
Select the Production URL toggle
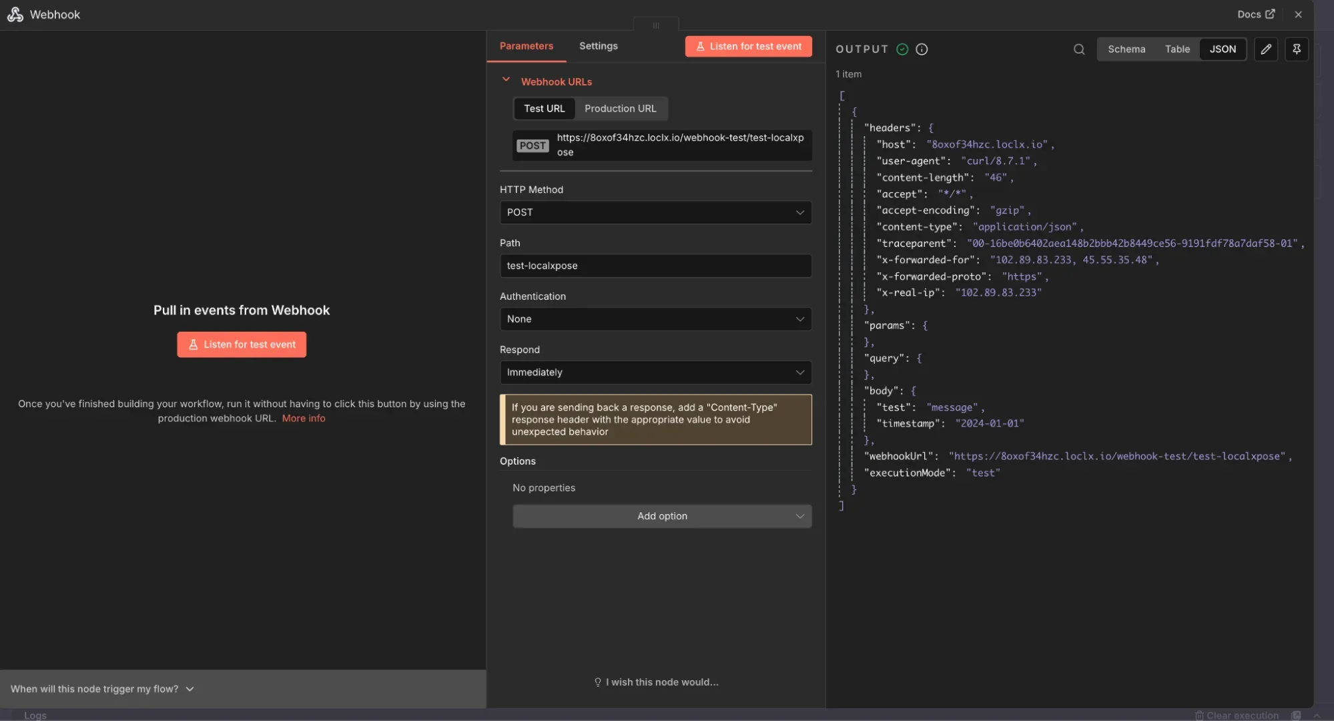click(x=620, y=108)
